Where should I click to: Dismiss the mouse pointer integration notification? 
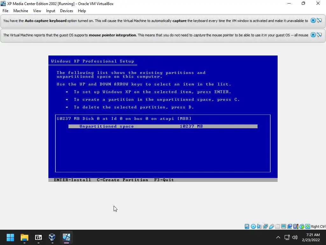point(313,35)
